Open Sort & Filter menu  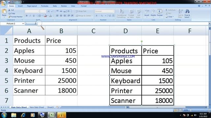(180, 13)
